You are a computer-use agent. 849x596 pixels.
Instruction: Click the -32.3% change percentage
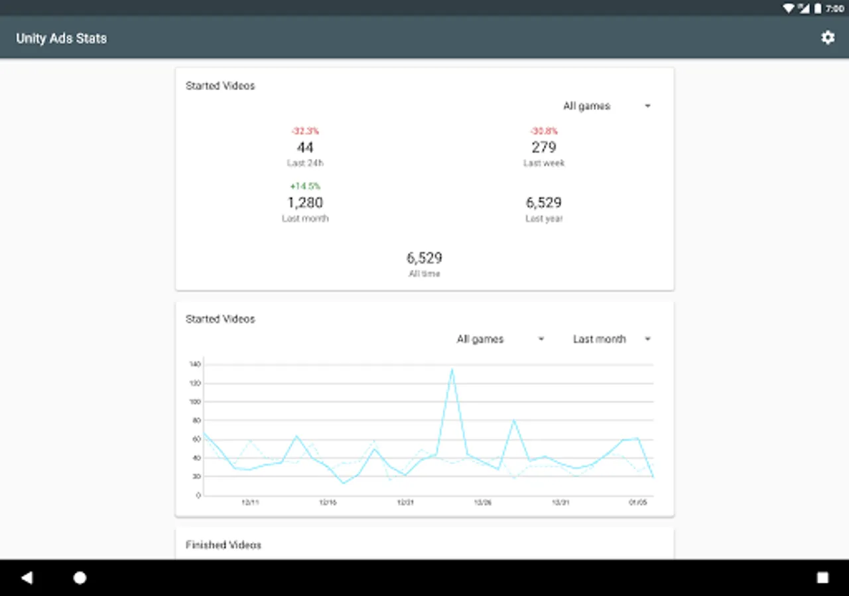(x=305, y=131)
